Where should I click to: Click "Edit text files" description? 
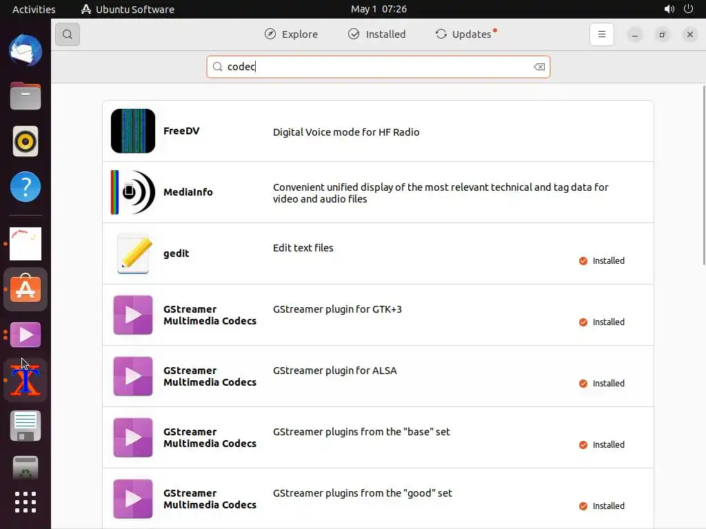tap(303, 248)
